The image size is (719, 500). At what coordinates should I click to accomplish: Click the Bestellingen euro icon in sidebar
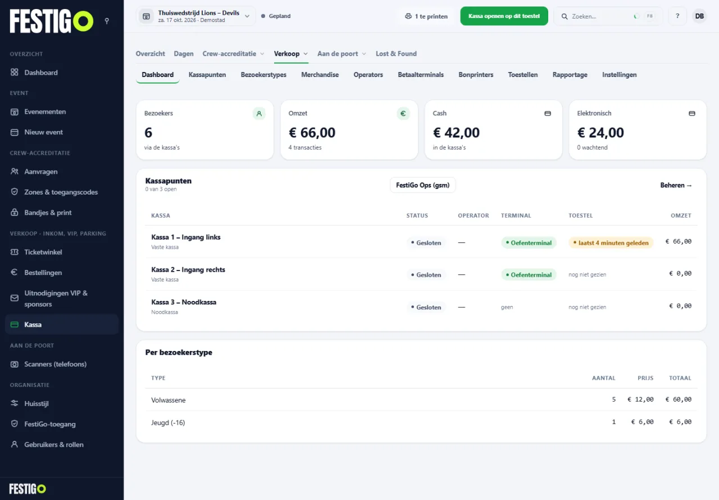click(x=15, y=273)
